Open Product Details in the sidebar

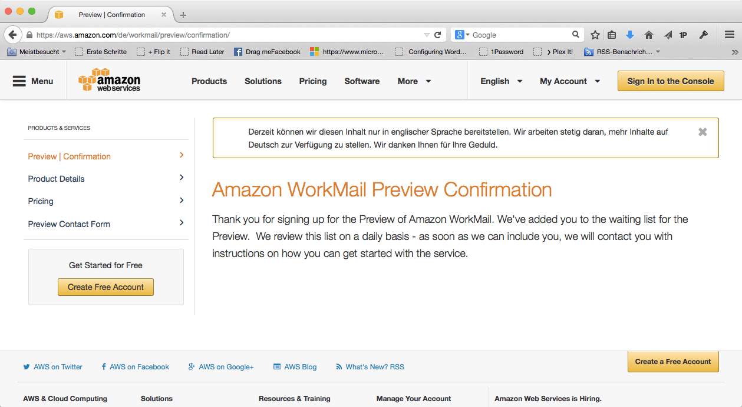106,178
